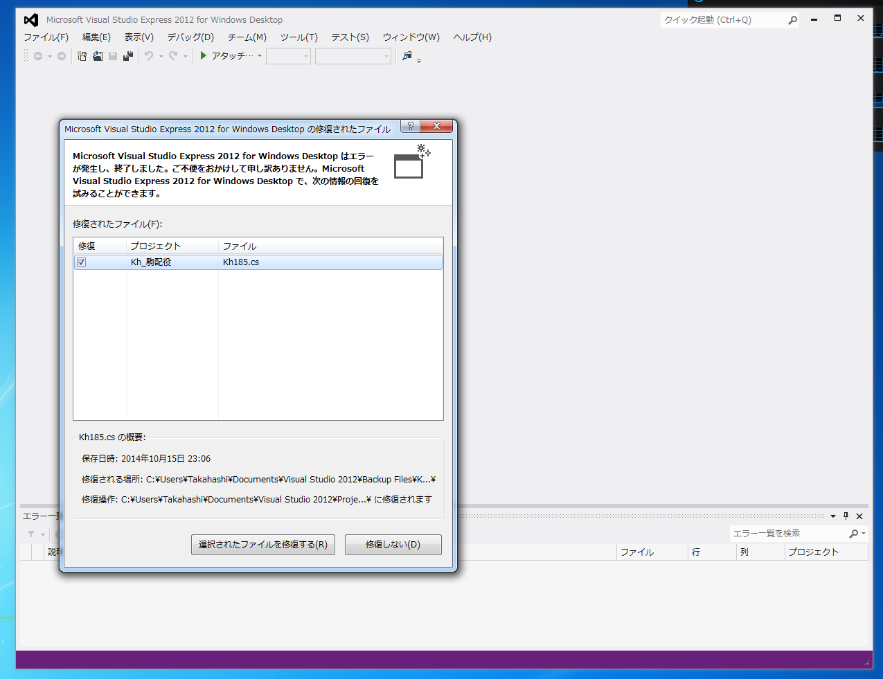Open the Undo history dropdown arrow
This screenshot has height=679, width=883.
click(161, 57)
